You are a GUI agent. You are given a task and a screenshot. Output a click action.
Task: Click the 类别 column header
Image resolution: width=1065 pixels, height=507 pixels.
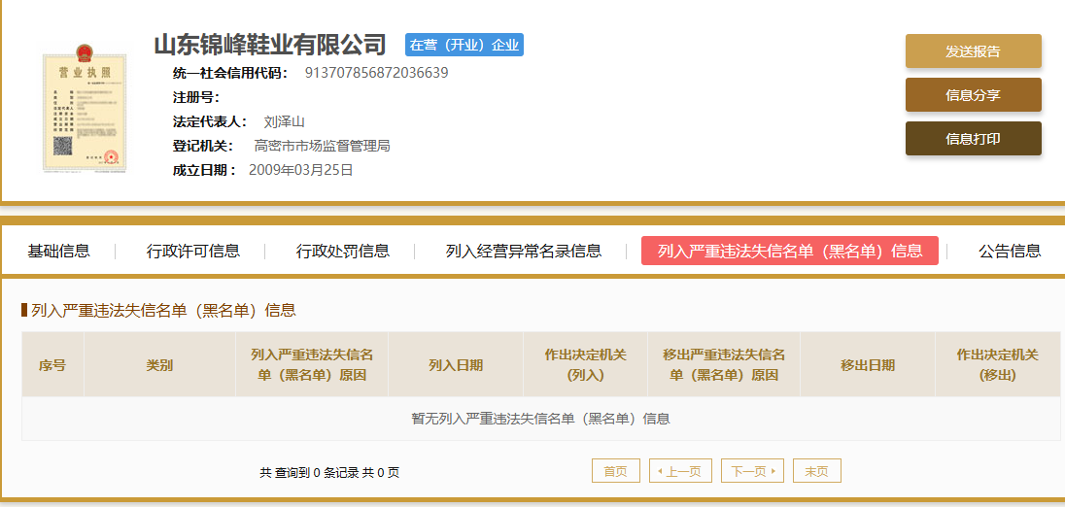coord(159,365)
